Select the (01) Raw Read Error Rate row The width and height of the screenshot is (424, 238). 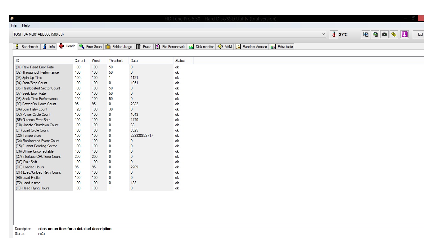point(104,67)
